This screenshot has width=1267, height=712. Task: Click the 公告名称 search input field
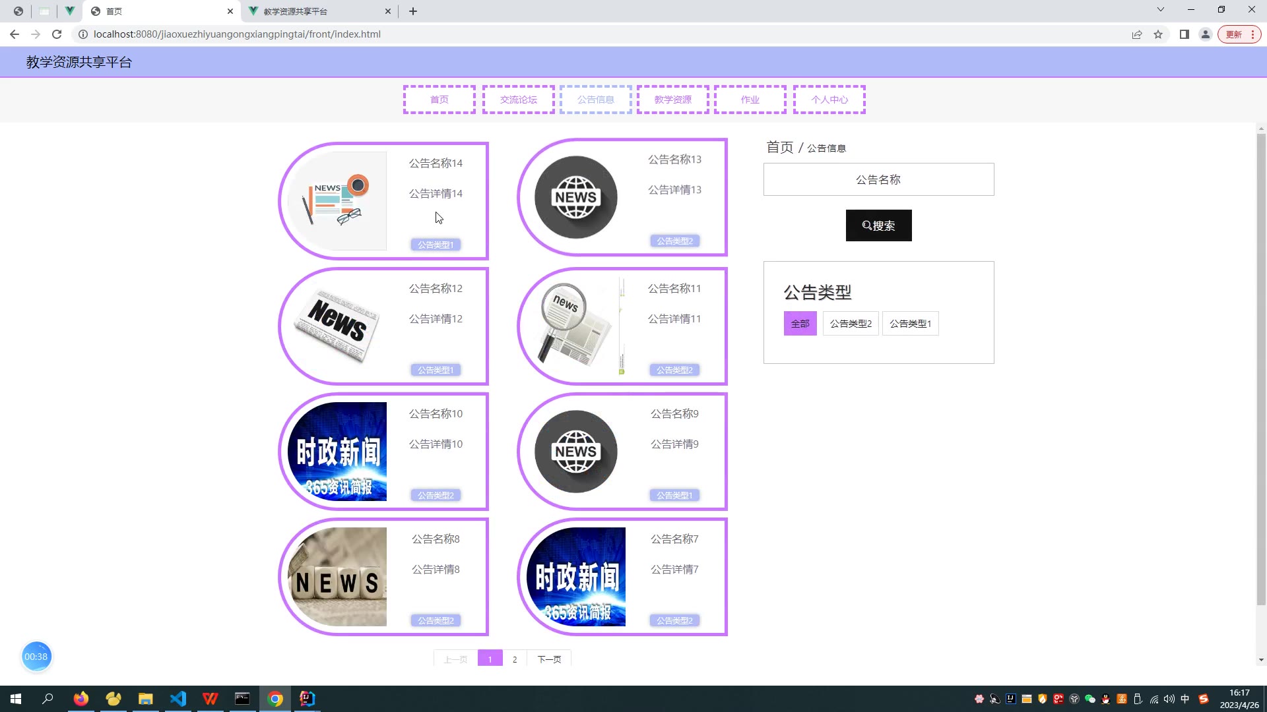pyautogui.click(x=878, y=179)
